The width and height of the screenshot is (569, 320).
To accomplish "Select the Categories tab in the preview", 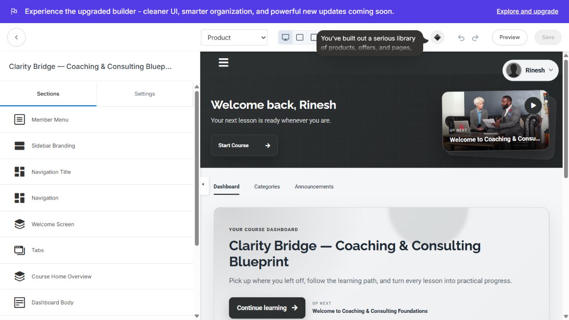I will pos(267,187).
